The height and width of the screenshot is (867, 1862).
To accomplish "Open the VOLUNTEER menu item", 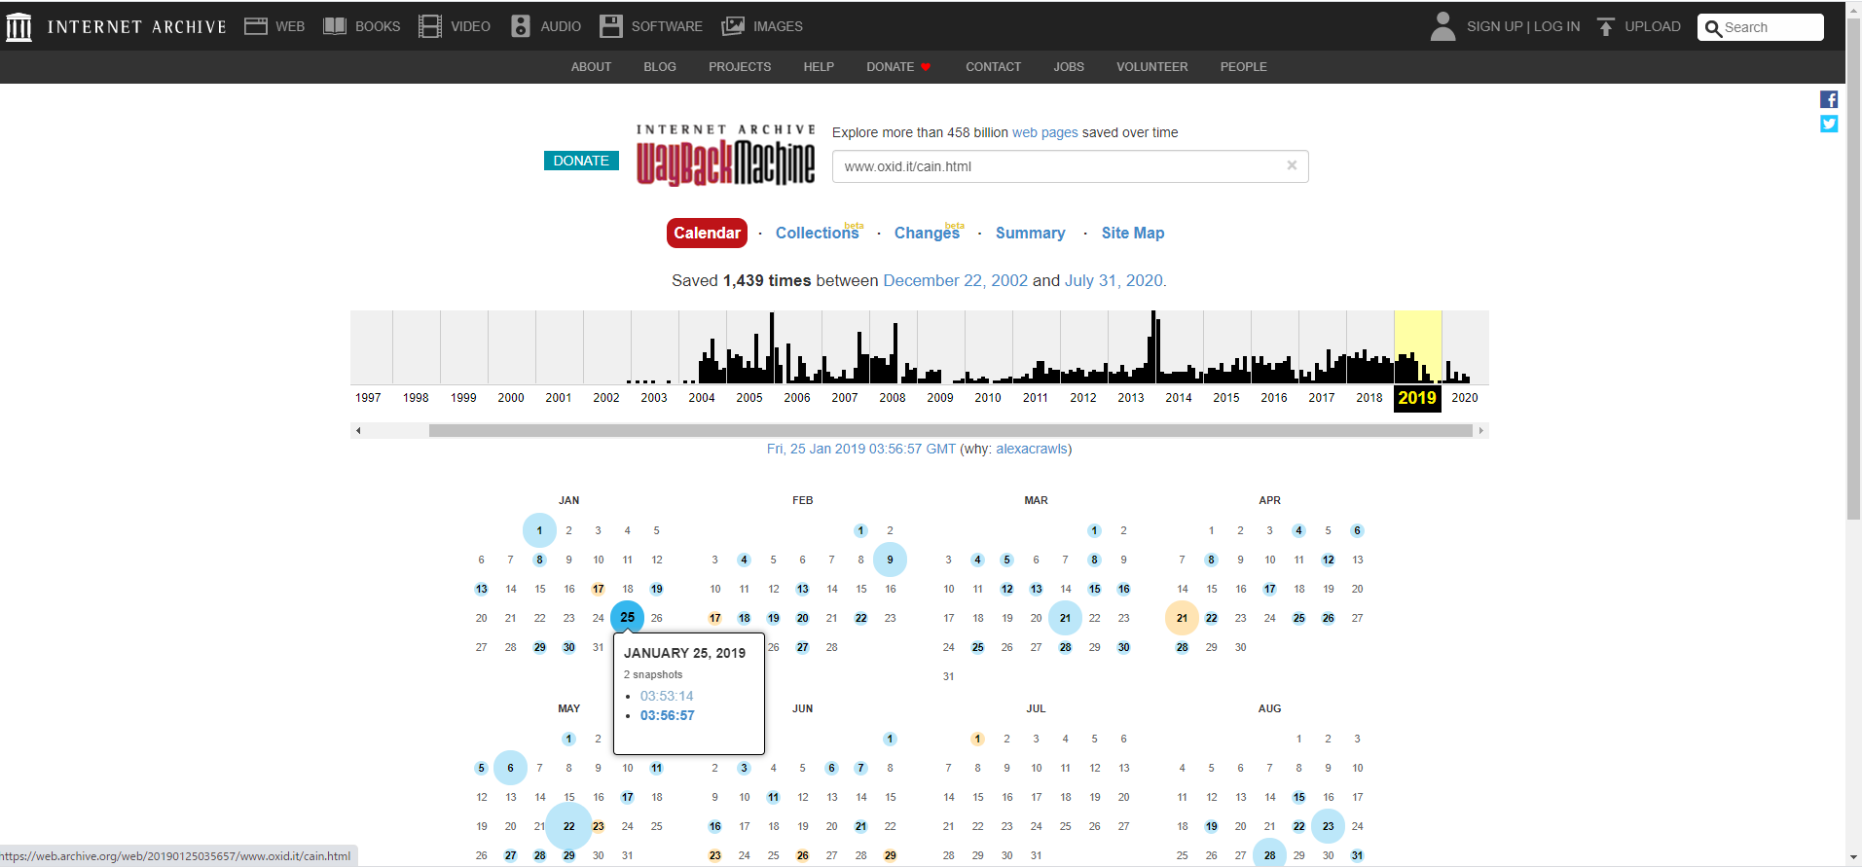I will [1152, 67].
